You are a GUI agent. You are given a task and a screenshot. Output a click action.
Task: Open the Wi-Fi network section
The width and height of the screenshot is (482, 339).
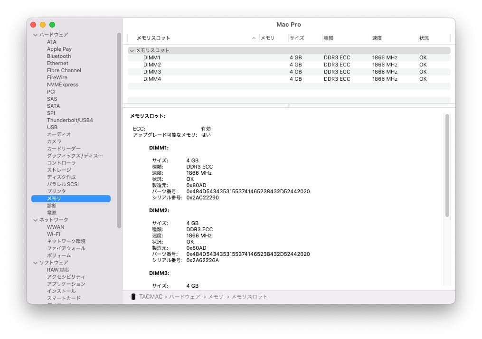click(54, 234)
